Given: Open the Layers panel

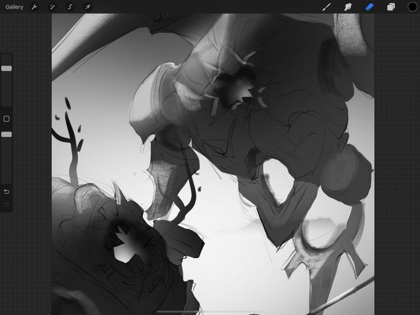Looking at the screenshot, I should click(391, 7).
